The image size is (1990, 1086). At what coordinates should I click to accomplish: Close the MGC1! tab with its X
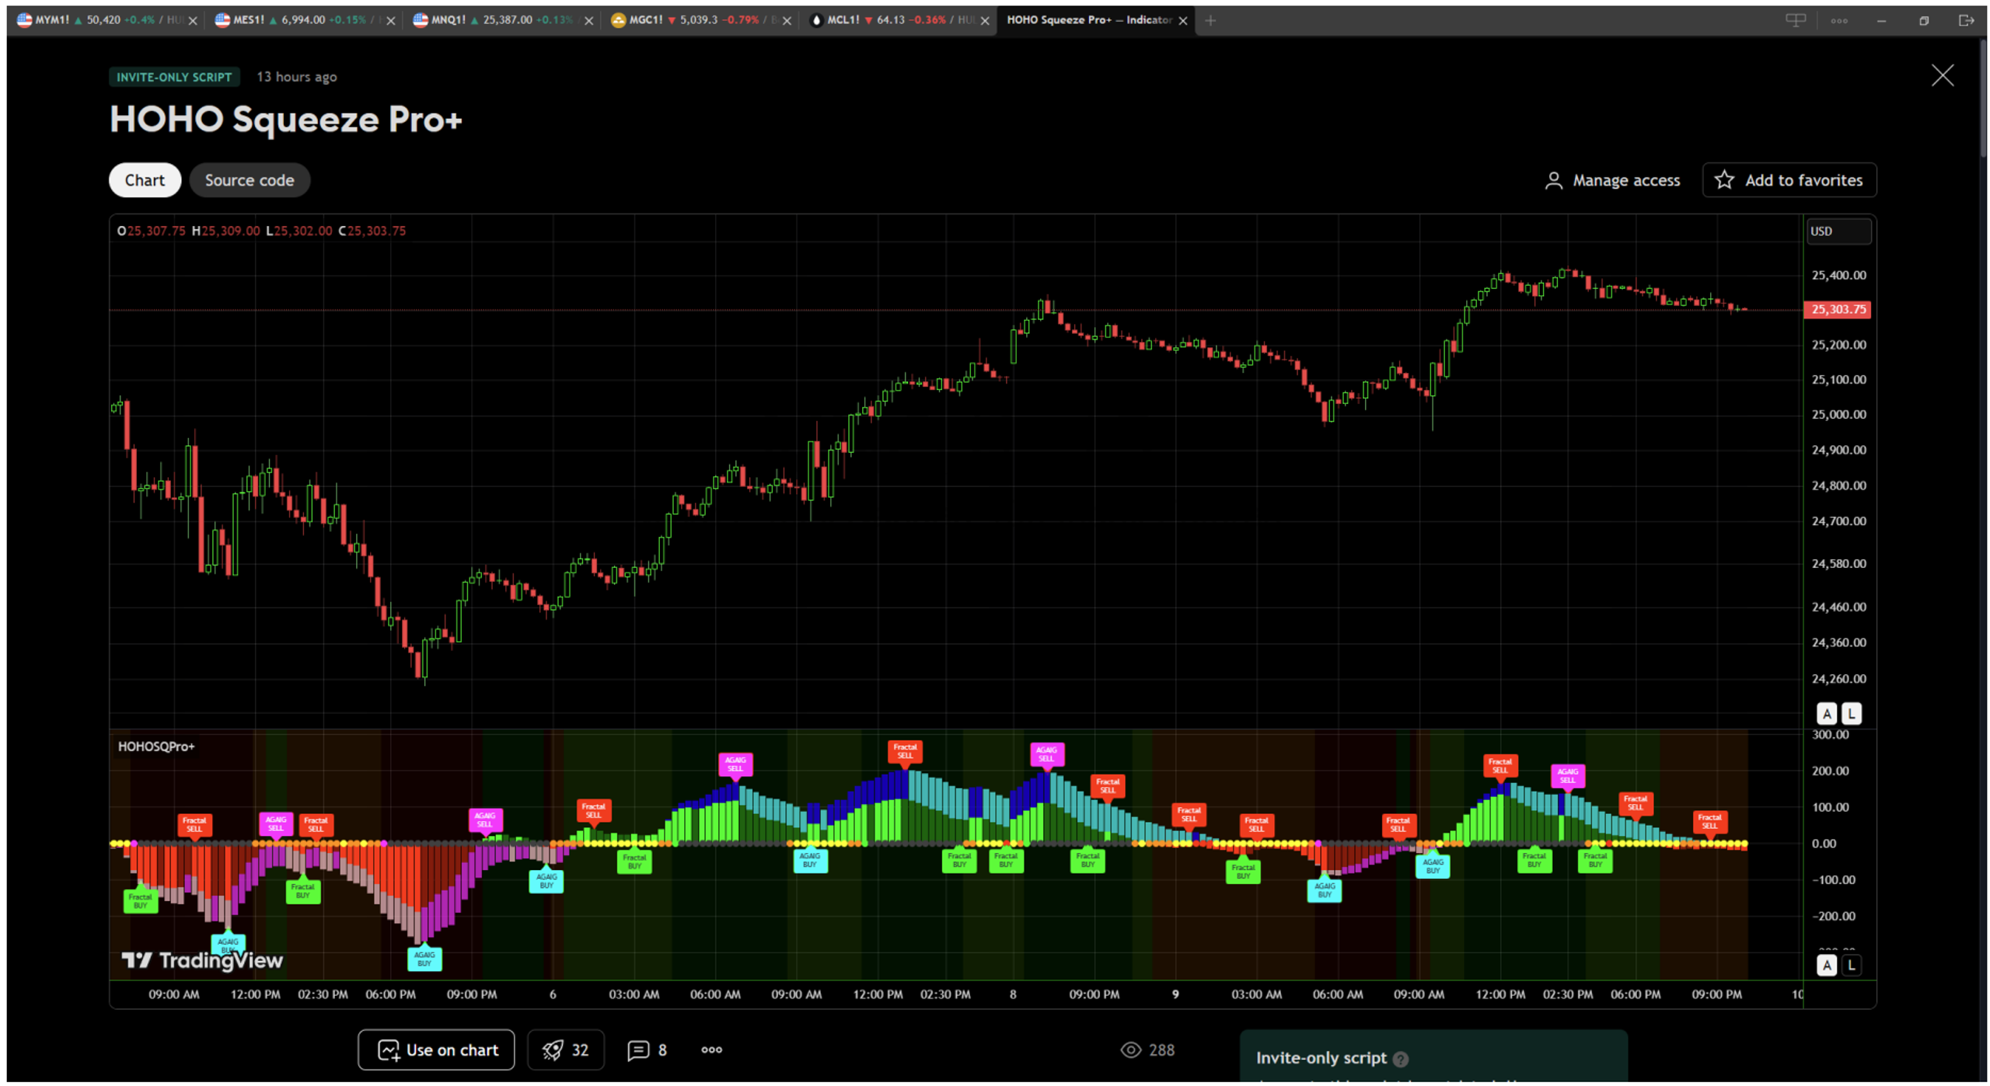click(787, 21)
